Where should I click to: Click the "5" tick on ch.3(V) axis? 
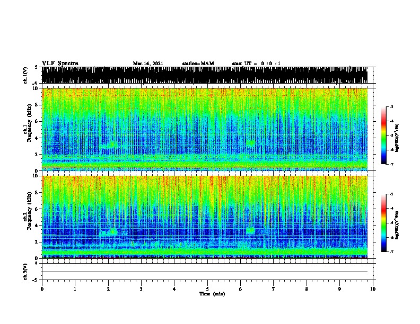click(36, 264)
